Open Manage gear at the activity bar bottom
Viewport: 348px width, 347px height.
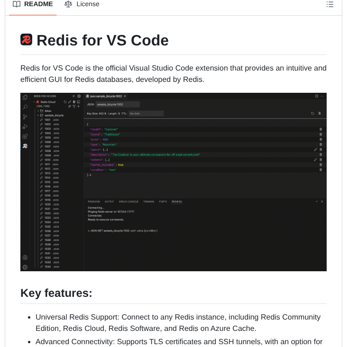(25, 267)
